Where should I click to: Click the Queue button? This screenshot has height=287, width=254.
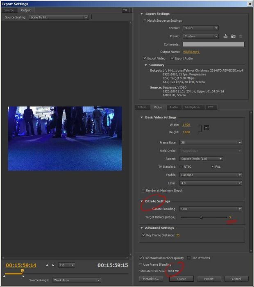pyautogui.click(x=181, y=279)
